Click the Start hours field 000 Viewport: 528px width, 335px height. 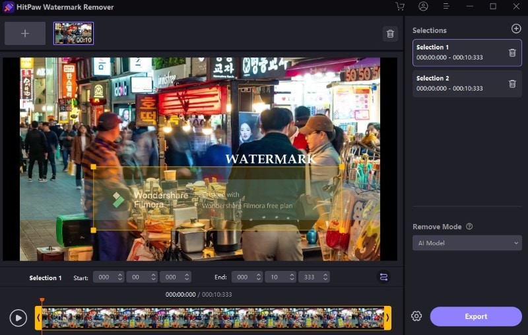[104, 277]
